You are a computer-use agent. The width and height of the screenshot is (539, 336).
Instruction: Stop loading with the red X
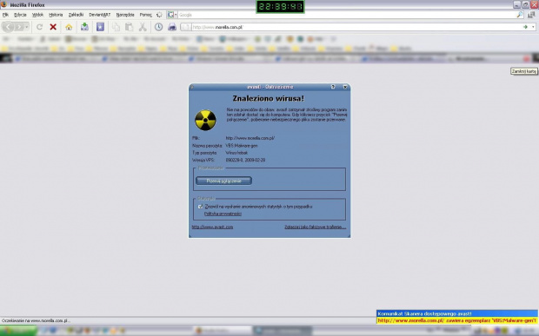click(53, 27)
